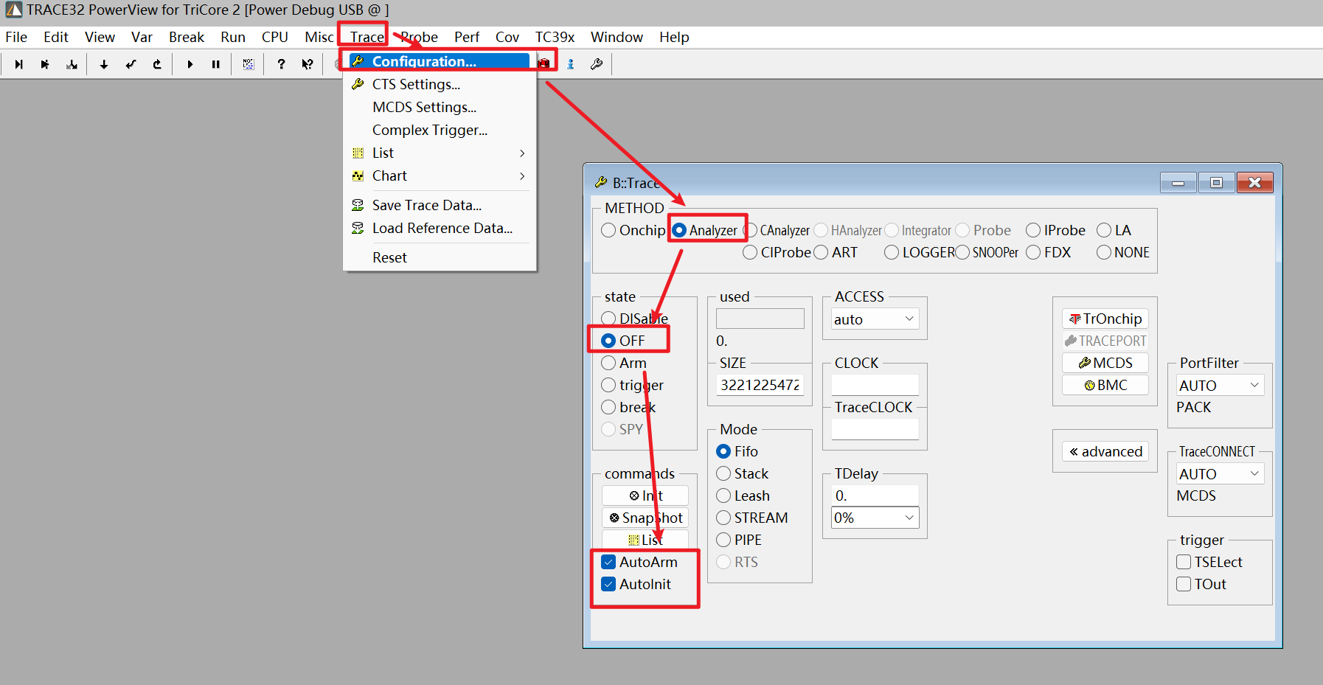Select the Onchip method radio button
Viewport: 1323px width, 685px height.
[608, 230]
